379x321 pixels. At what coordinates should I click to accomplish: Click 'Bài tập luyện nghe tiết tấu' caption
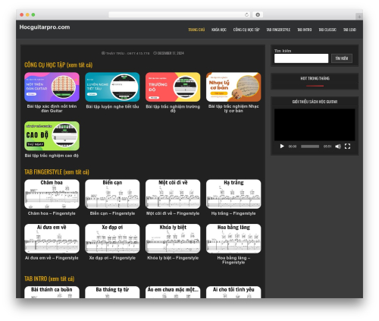point(112,106)
